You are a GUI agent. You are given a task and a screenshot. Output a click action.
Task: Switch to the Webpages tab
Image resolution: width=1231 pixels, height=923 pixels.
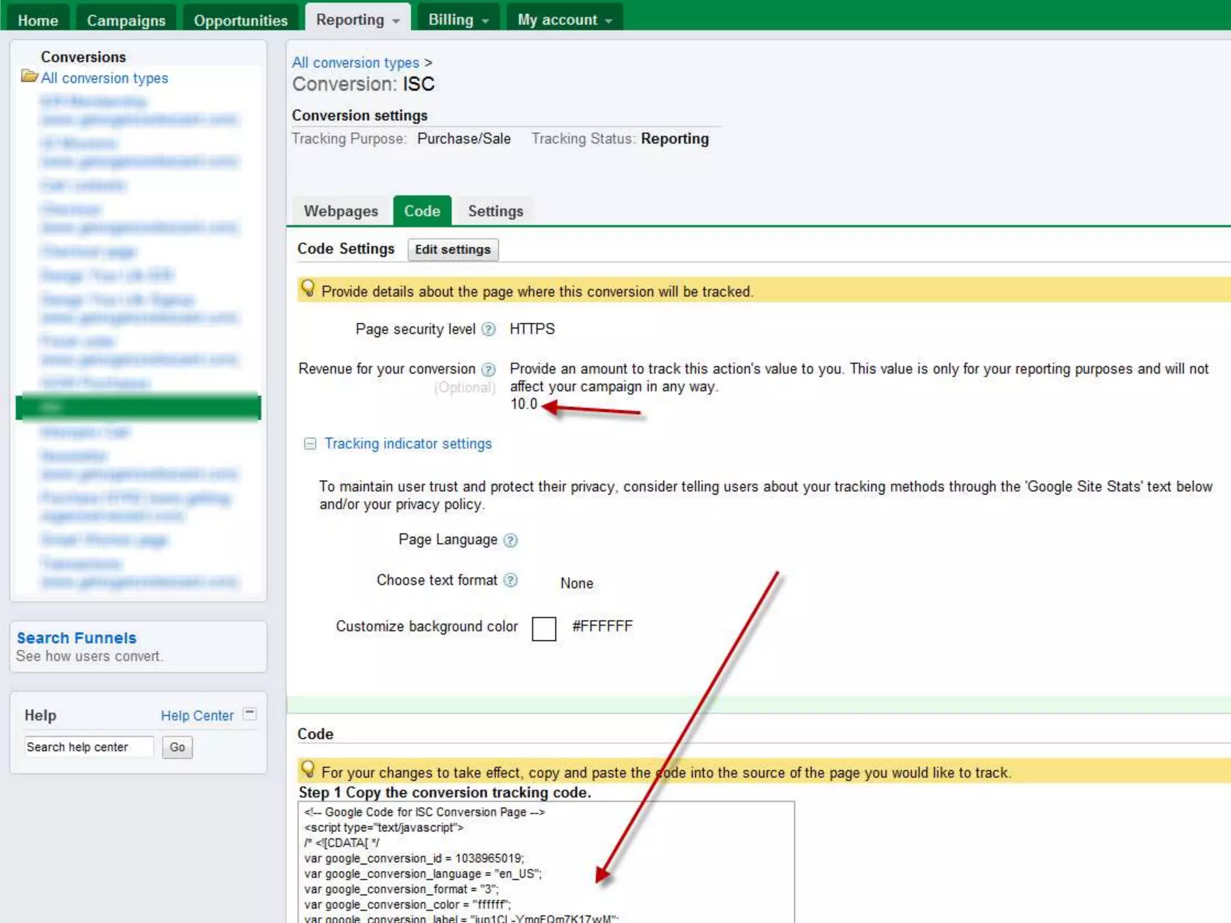340,211
